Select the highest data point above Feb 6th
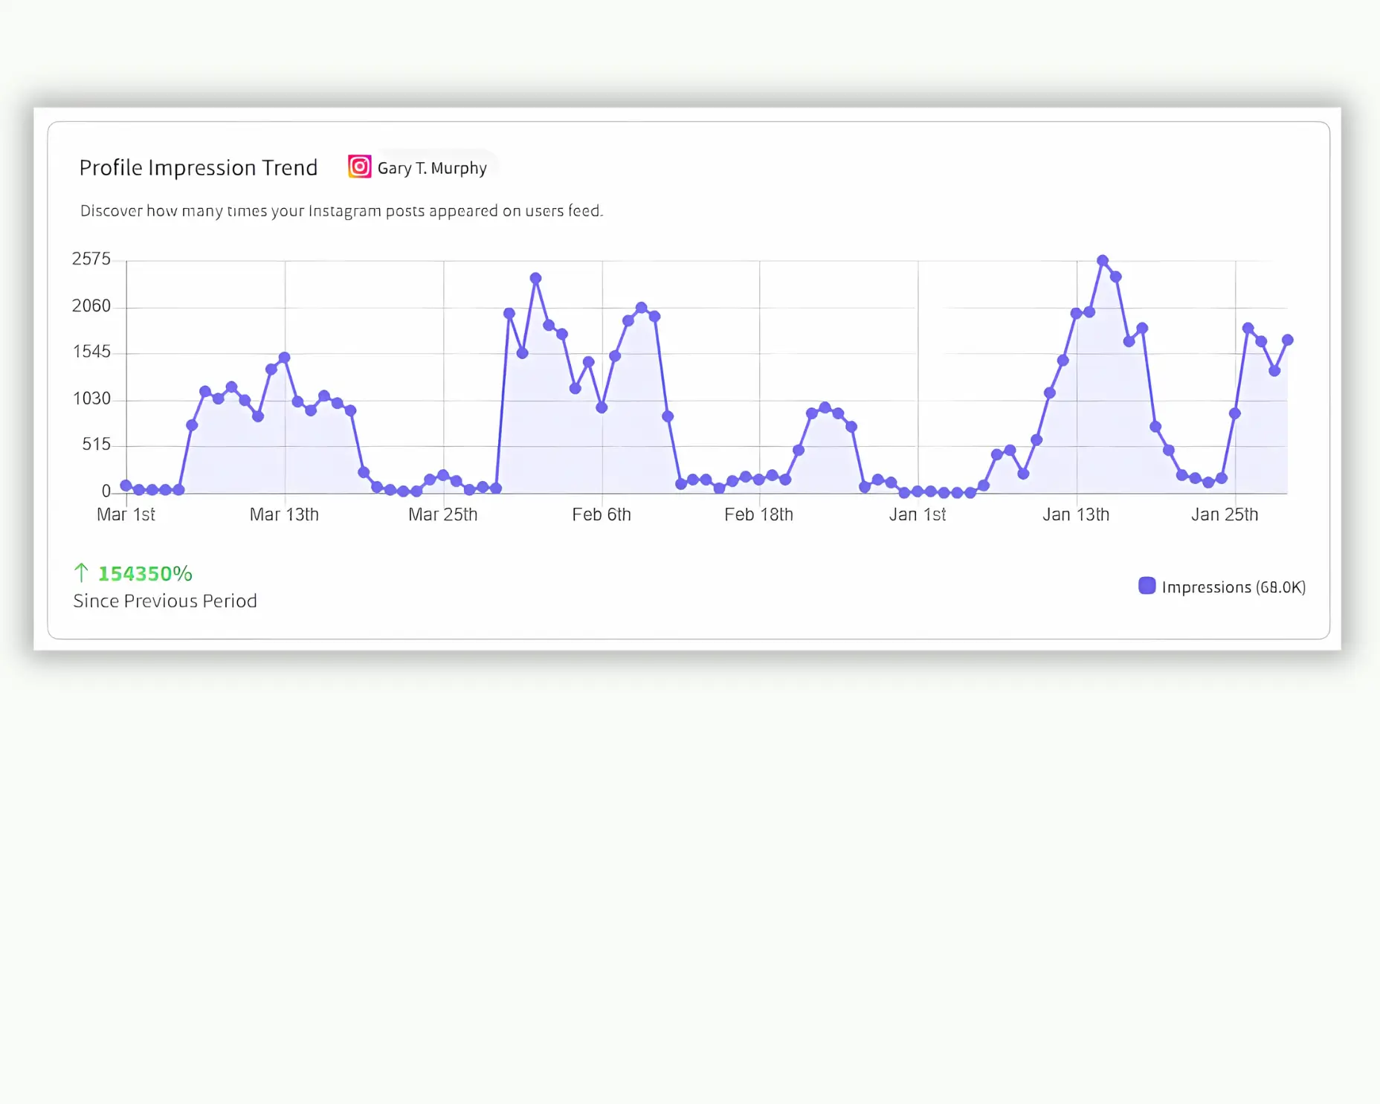This screenshot has width=1380, height=1104. (535, 278)
